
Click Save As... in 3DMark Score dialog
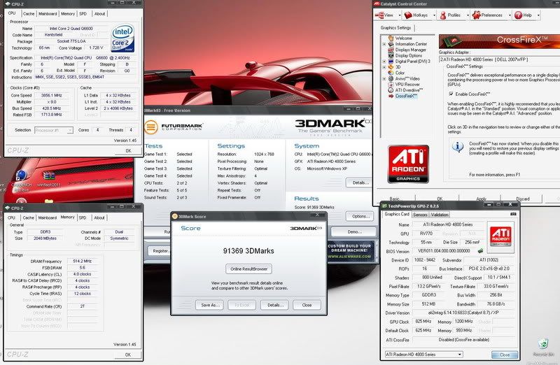click(x=209, y=305)
